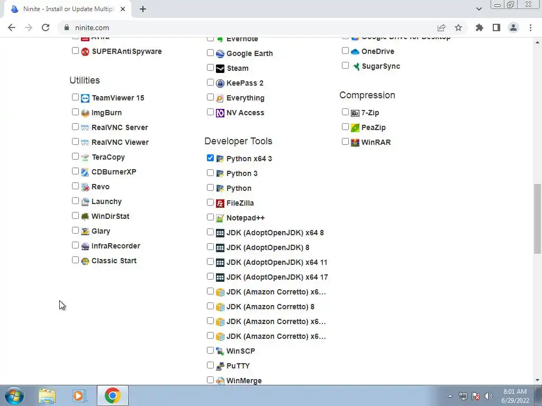Click the ImgBurn app icon

point(85,113)
